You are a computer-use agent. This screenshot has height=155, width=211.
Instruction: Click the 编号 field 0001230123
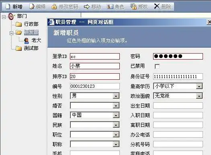(95, 86)
